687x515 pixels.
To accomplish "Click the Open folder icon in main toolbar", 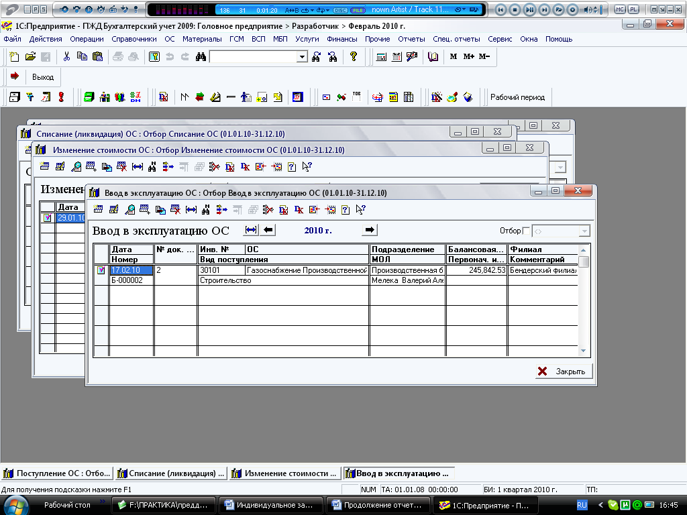I will (x=30, y=56).
